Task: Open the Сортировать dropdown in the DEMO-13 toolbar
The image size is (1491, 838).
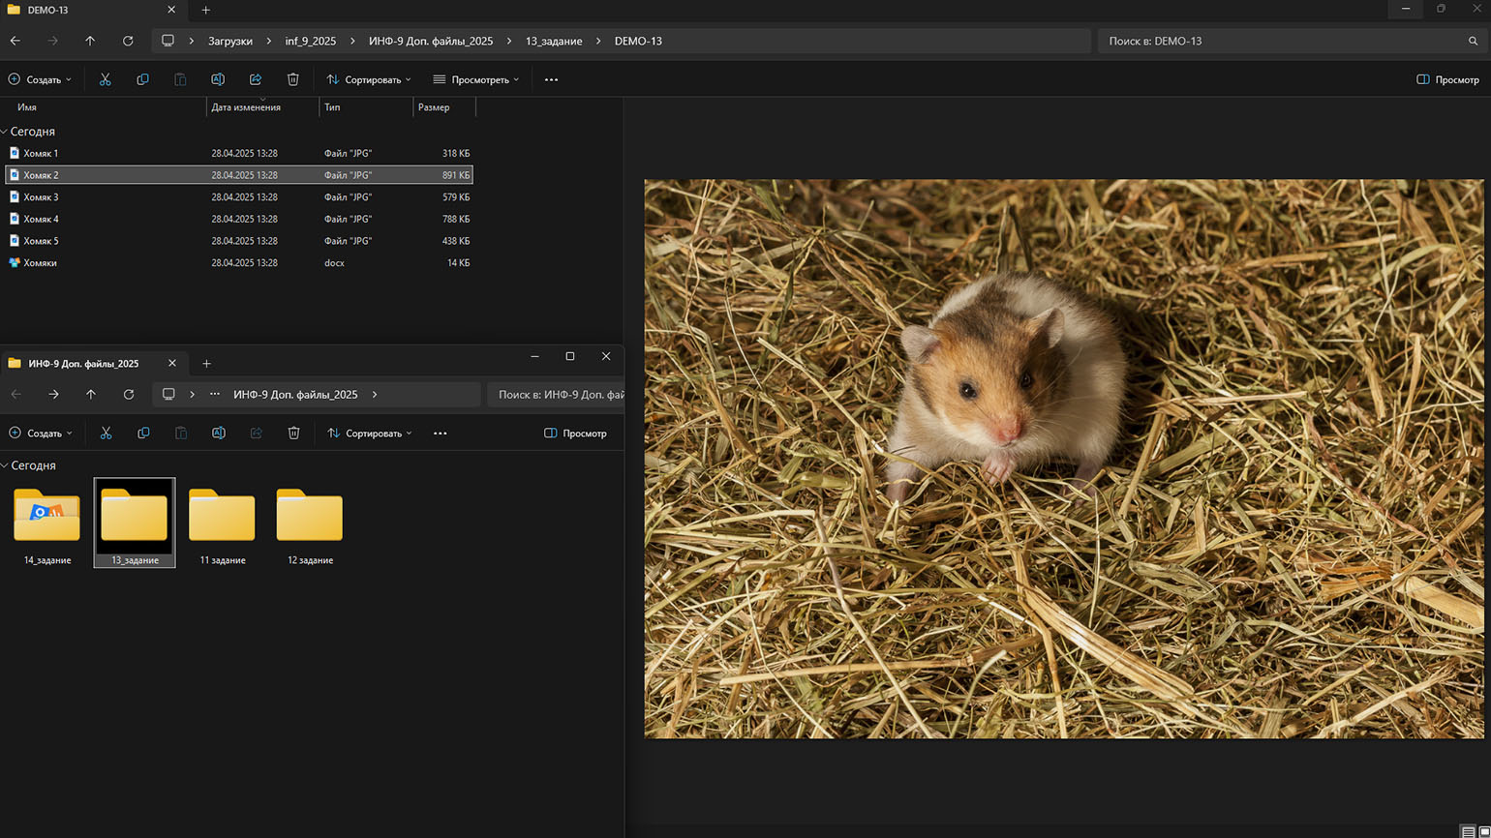Action: 369,79
